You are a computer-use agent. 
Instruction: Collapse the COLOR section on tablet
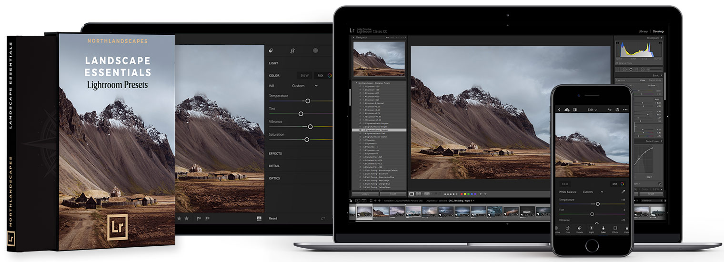(274, 75)
